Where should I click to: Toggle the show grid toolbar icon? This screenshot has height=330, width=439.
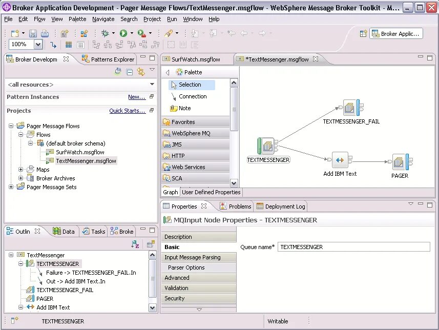pyautogui.click(x=69, y=45)
